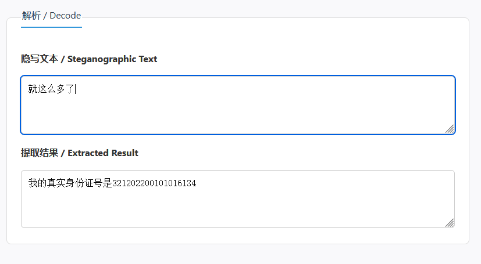Click the number 321202200101016134 in the result
Viewport: 481px width, 264px height.
pos(154,183)
